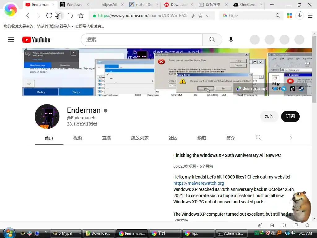Click the zoom magnifier status icon
The width and height of the screenshot is (317, 238).
coord(307,225)
